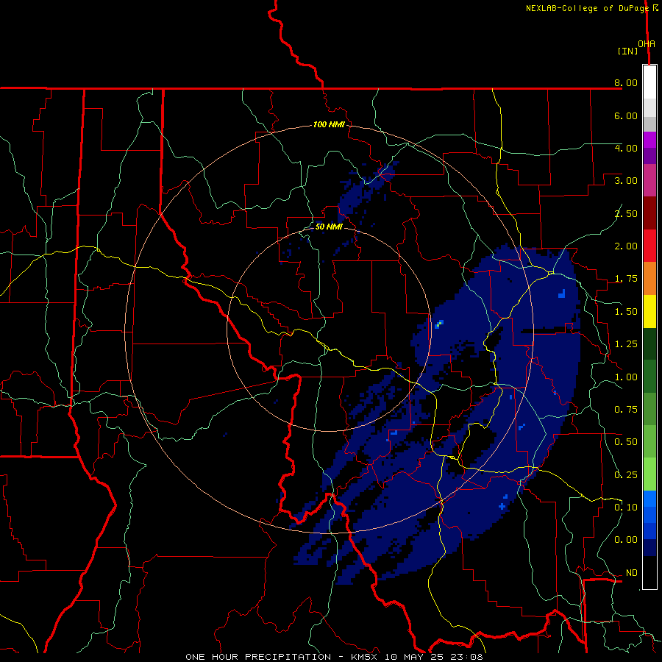The height and width of the screenshot is (662, 662).
Task: Click the 0.00 legend value
Action: pyautogui.click(x=626, y=540)
